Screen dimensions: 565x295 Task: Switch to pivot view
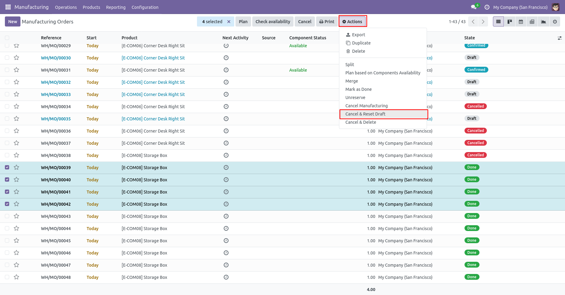pyautogui.click(x=532, y=22)
